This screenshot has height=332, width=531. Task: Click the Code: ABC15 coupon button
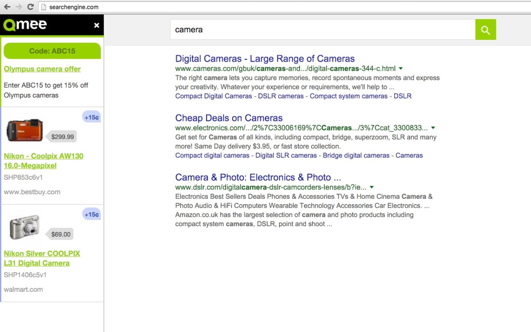(x=52, y=51)
